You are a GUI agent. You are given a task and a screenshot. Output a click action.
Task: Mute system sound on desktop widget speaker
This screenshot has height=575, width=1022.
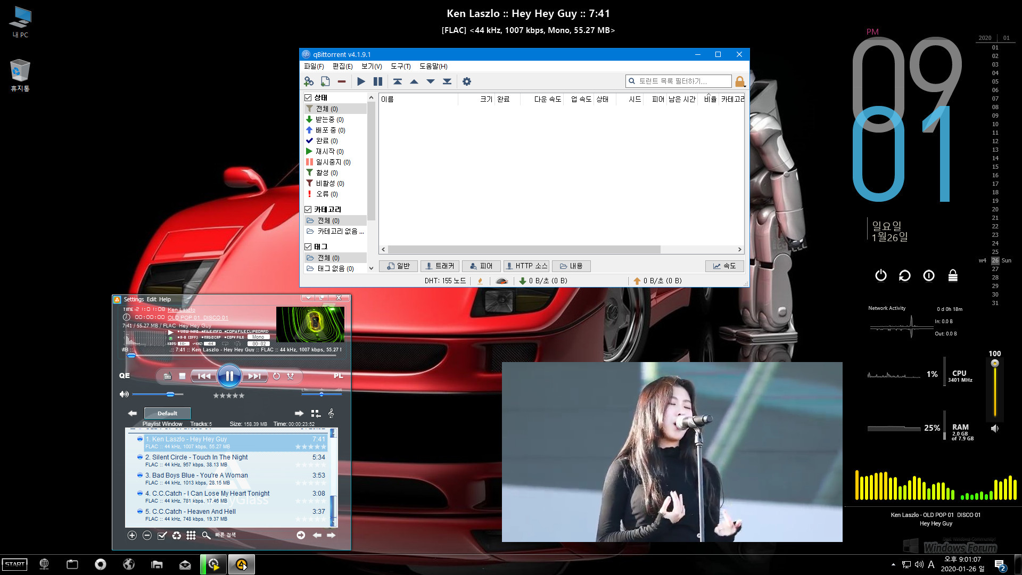[x=994, y=428]
